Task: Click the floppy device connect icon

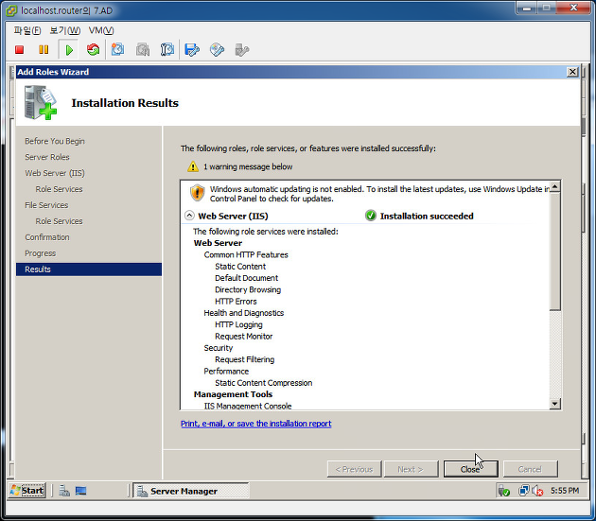Action: 192,50
